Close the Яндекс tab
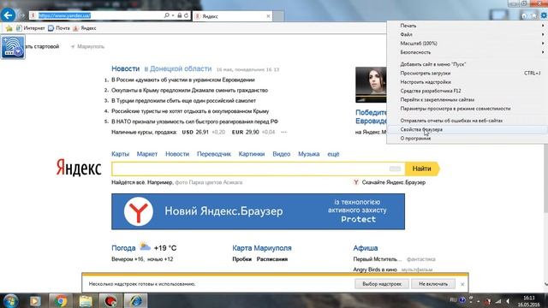The height and width of the screenshot is (308, 548). 268,16
